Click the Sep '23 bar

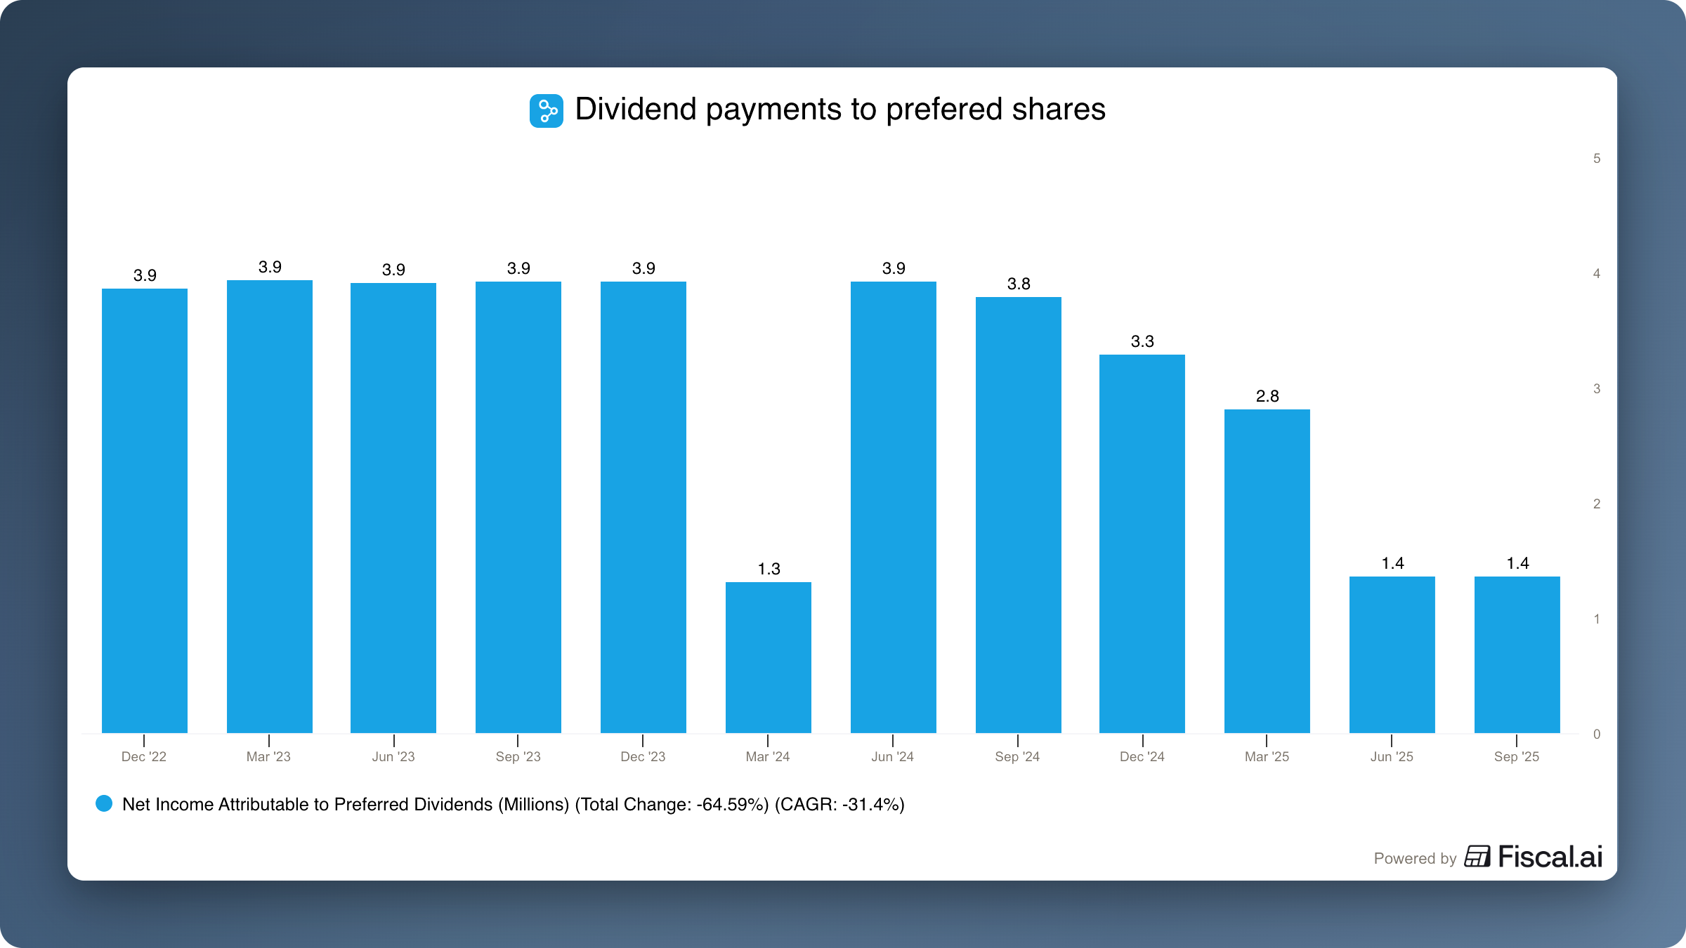pos(518,507)
